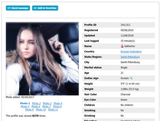Screen dimensions: 161x121
Task: Click the Height value 5'4" (1 m 64 cm)
Action: (130, 84)
